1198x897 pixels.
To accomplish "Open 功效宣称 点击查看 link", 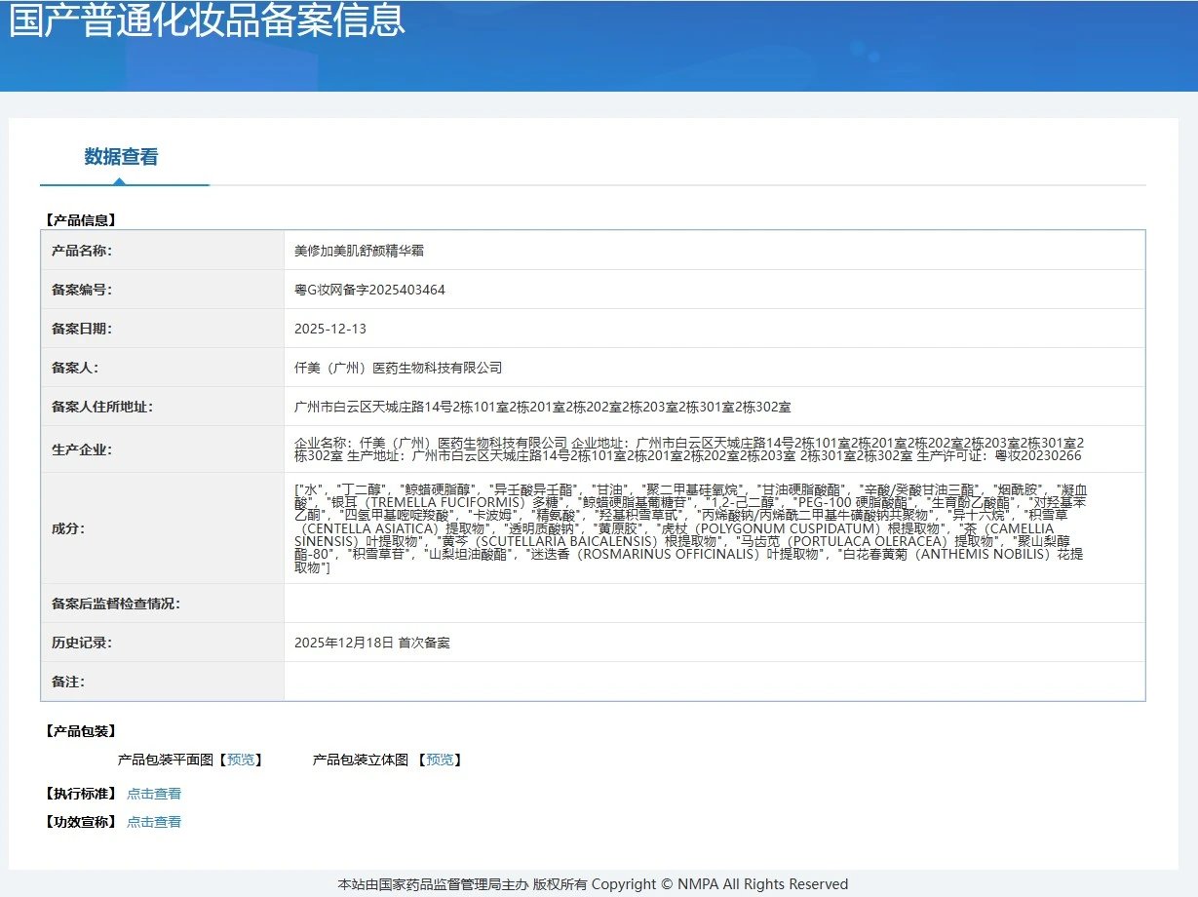I will pos(154,822).
